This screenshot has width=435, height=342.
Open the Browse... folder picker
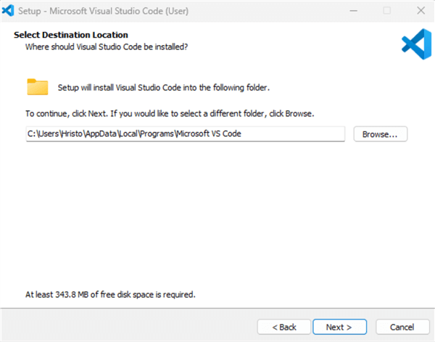click(381, 134)
